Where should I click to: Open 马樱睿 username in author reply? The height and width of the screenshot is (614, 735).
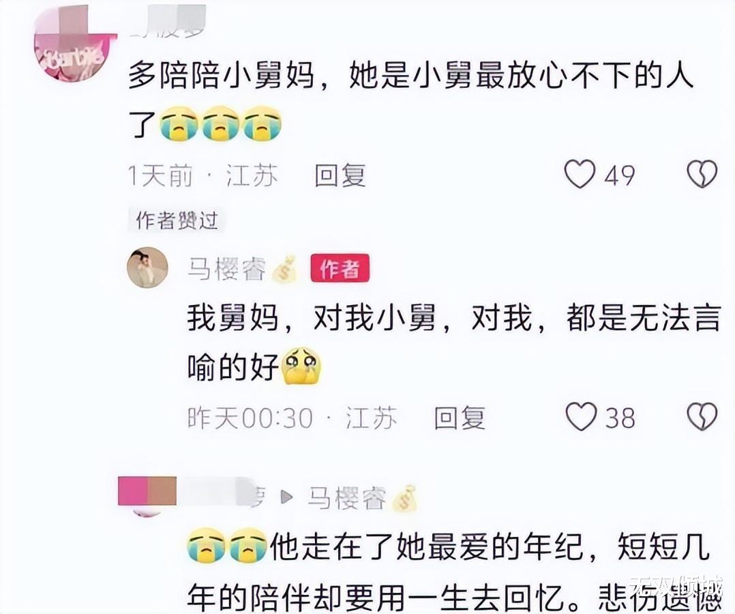click(226, 269)
